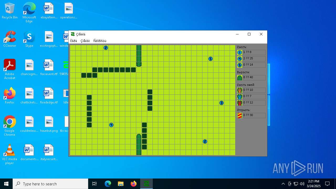Viewport: 336px width, 189px height.
Task: Click the number 4 token icon in goals panel
Action: pyautogui.click(x=240, y=59)
